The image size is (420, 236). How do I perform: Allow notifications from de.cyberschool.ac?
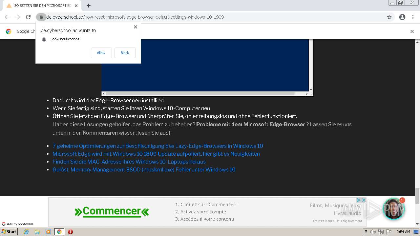(x=101, y=53)
